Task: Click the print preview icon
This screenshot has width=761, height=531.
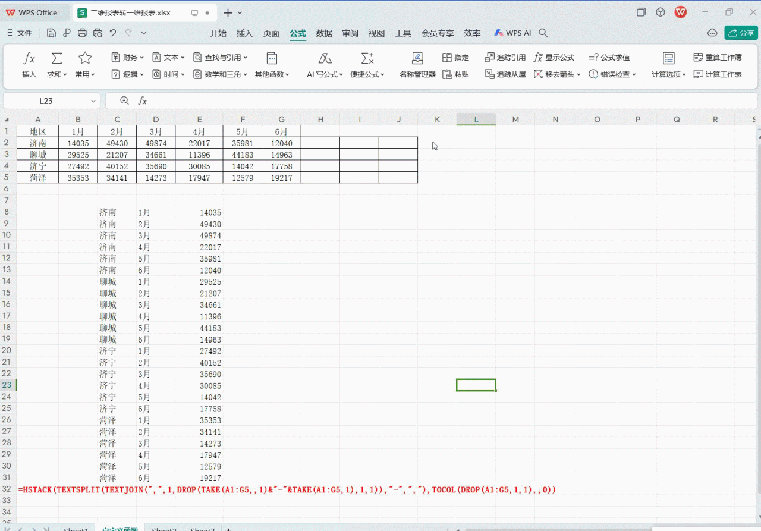Action: click(98, 33)
